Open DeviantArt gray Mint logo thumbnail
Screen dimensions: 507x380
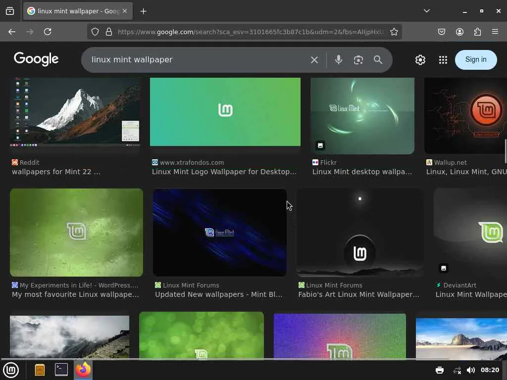(x=470, y=233)
